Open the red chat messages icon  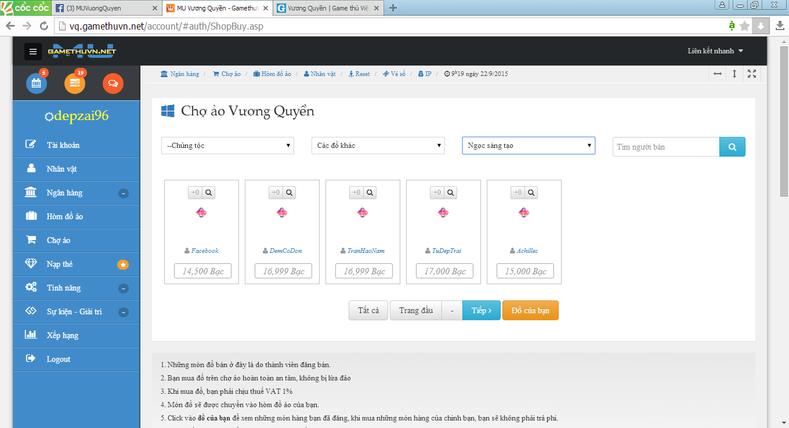113,84
